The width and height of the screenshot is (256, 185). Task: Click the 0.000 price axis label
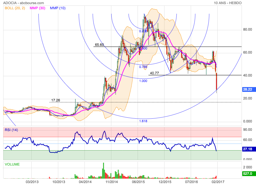(247, 121)
